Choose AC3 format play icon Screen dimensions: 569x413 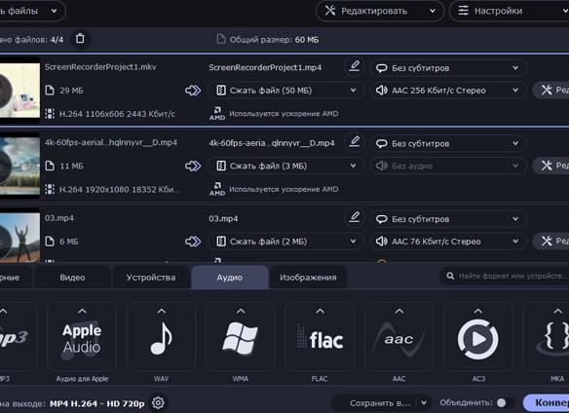pyautogui.click(x=478, y=339)
